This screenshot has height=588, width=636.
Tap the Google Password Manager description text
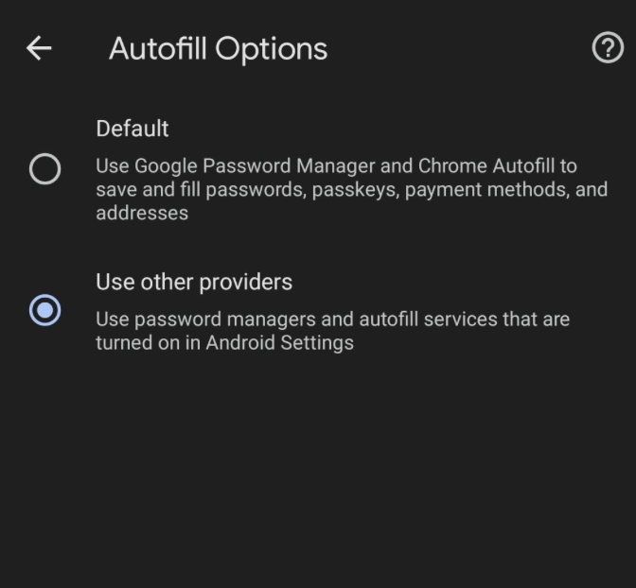(352, 189)
